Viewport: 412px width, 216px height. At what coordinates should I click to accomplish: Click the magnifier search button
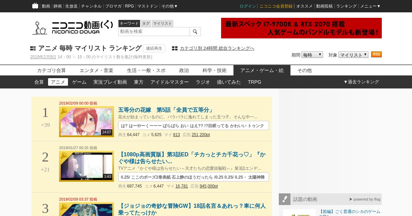click(x=195, y=32)
